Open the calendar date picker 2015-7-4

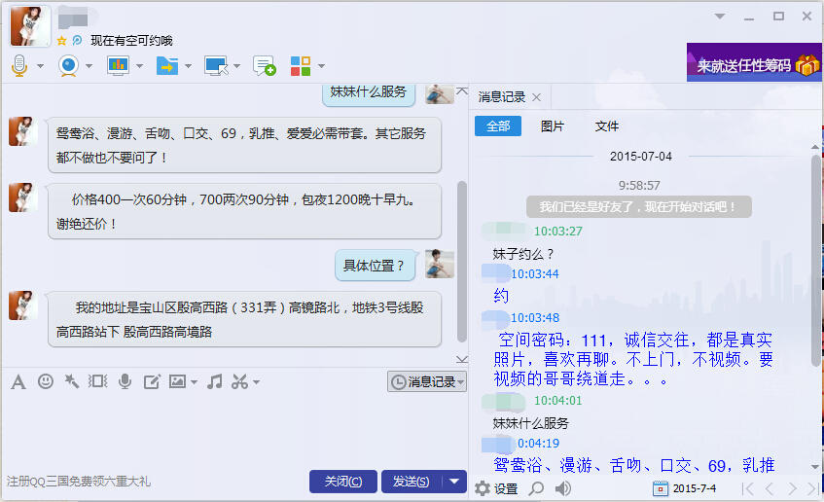point(684,488)
